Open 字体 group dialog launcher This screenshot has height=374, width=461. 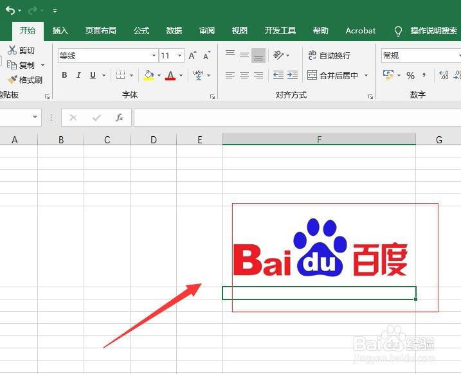click(212, 96)
